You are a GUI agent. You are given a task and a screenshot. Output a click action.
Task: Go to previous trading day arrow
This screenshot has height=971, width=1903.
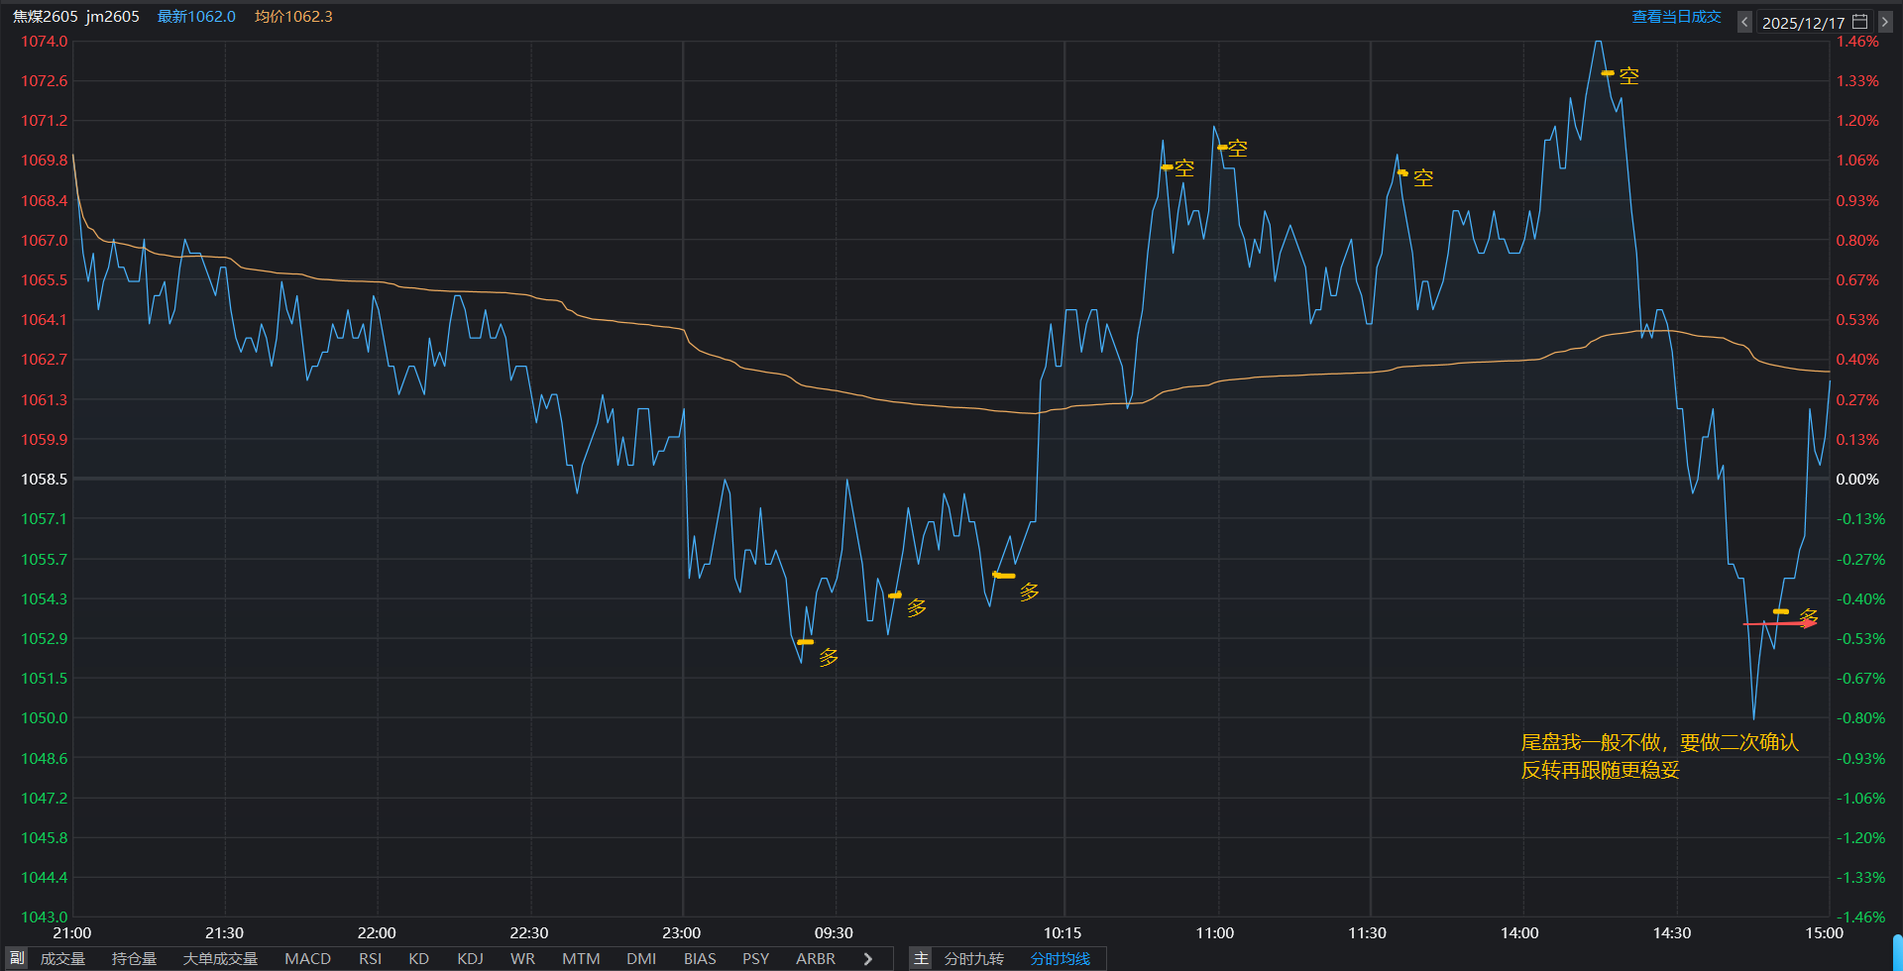tap(1744, 22)
